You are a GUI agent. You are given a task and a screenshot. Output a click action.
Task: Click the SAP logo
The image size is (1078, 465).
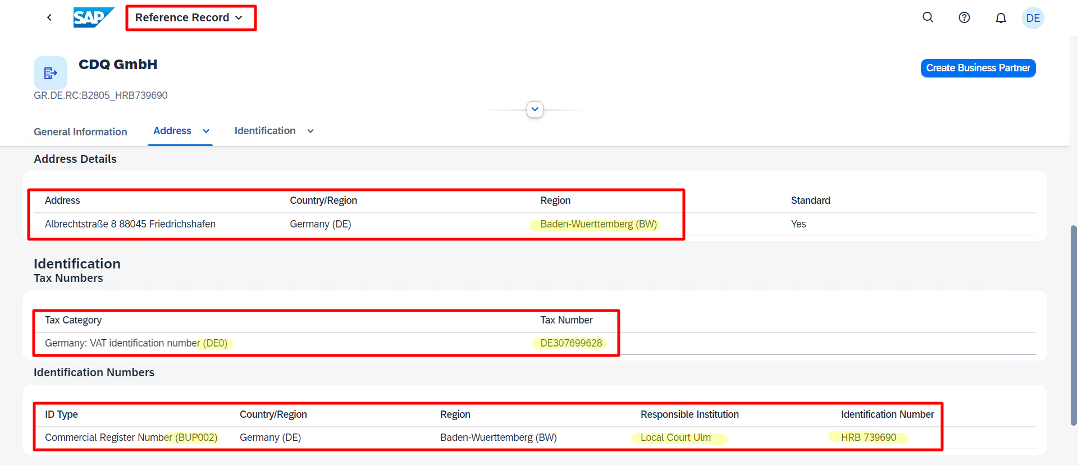pyautogui.click(x=94, y=17)
